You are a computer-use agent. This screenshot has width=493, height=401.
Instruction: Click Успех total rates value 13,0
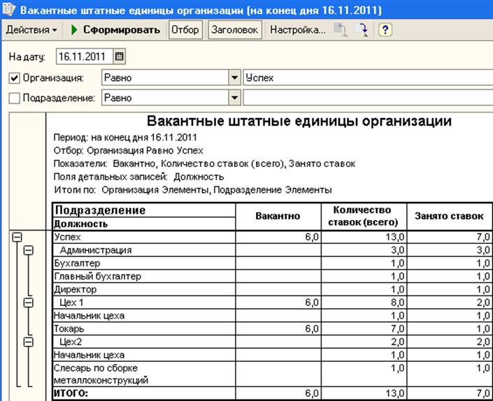point(364,237)
